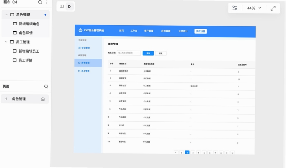
Task: Click the 已添加账号 column header
Action: [242, 65]
